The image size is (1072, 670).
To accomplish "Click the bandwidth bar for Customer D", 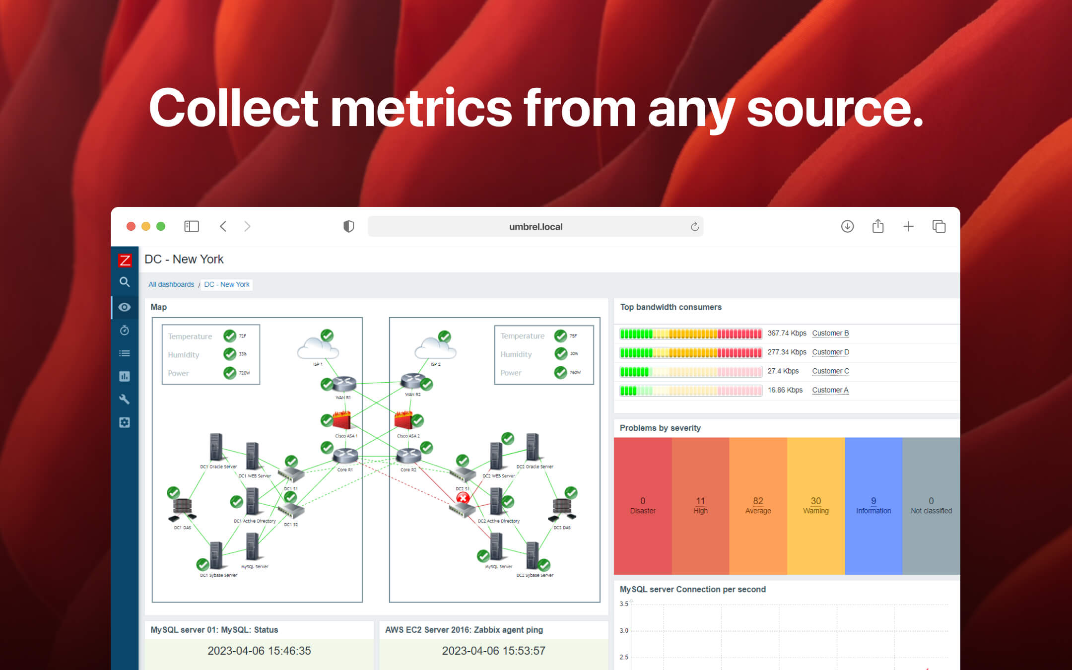I will tap(690, 352).
